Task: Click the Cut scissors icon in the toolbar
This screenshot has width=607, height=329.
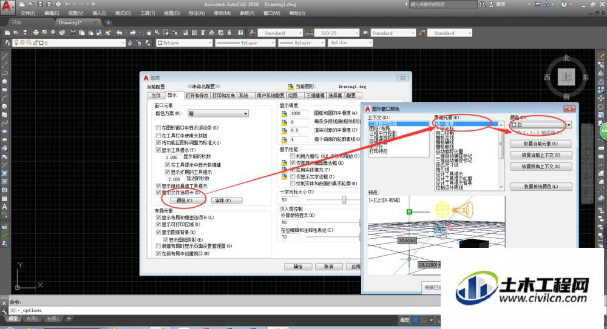Action: pos(73,33)
